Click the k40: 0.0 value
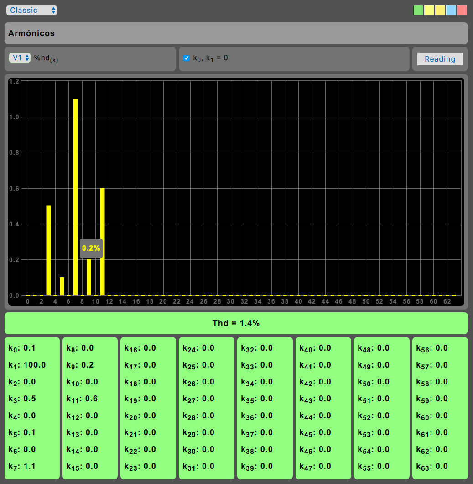 pyautogui.click(x=315, y=348)
